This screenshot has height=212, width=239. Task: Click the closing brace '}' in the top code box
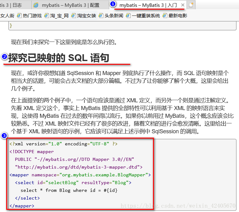tap(11, 25)
